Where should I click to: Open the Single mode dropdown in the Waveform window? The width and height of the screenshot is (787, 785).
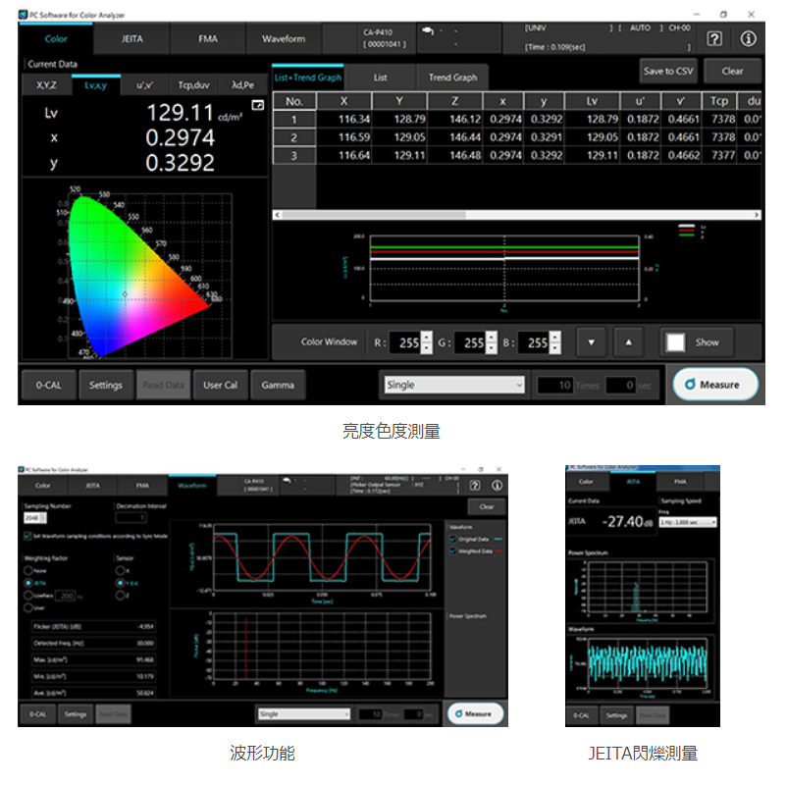click(x=303, y=713)
